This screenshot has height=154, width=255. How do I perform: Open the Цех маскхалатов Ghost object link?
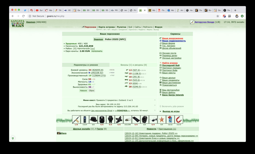[x=102, y=111]
